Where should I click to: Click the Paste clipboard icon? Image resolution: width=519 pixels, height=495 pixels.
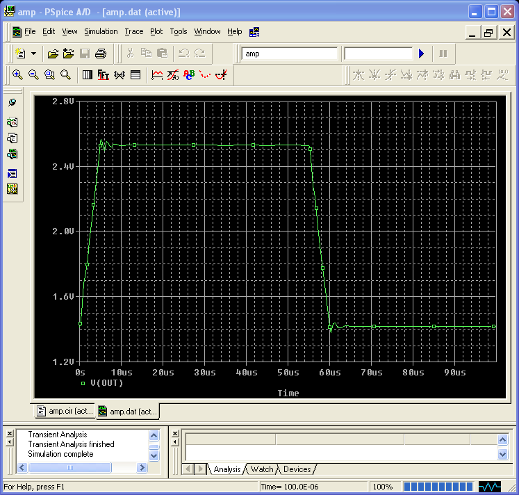[162, 53]
